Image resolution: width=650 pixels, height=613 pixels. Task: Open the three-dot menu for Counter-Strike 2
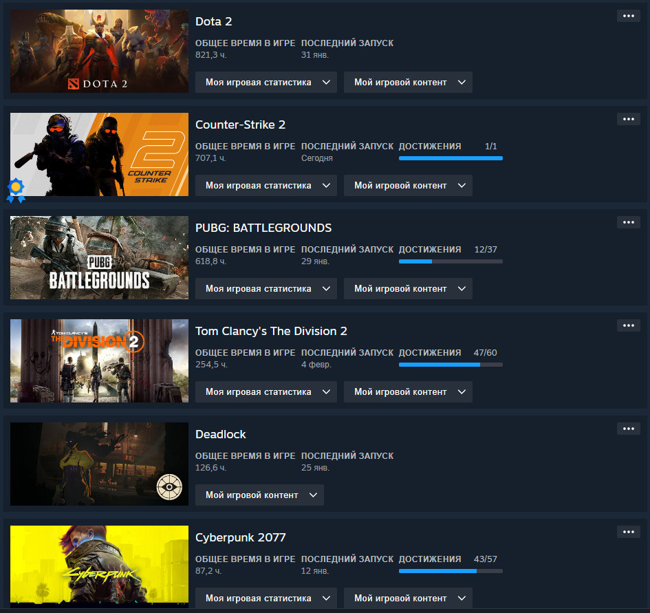629,119
